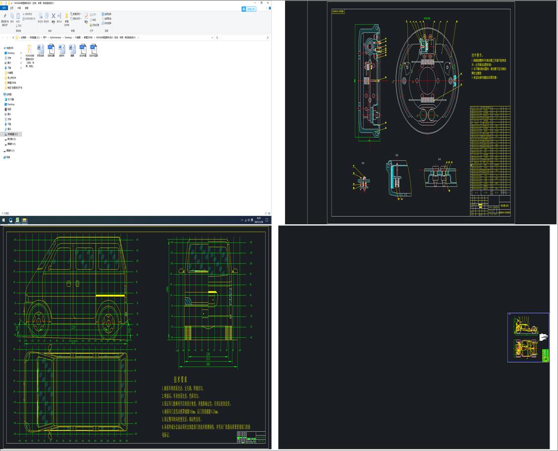Click the Pin to Quick access ribbon icon
558x451 pixels.
point(5,17)
